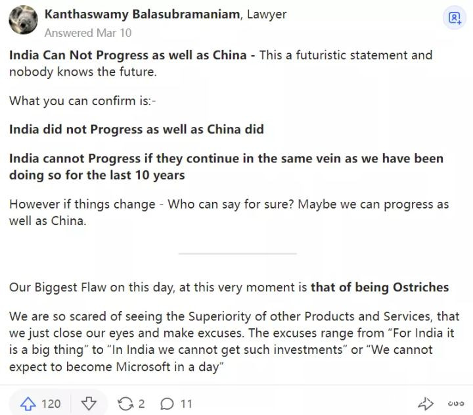Click the "Lawyer" credential next to author name

[x=267, y=14]
